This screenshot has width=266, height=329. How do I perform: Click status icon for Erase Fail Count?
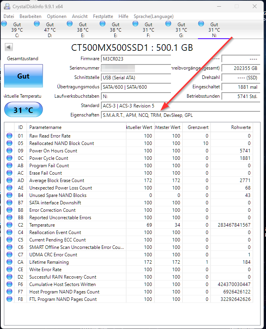9,173
